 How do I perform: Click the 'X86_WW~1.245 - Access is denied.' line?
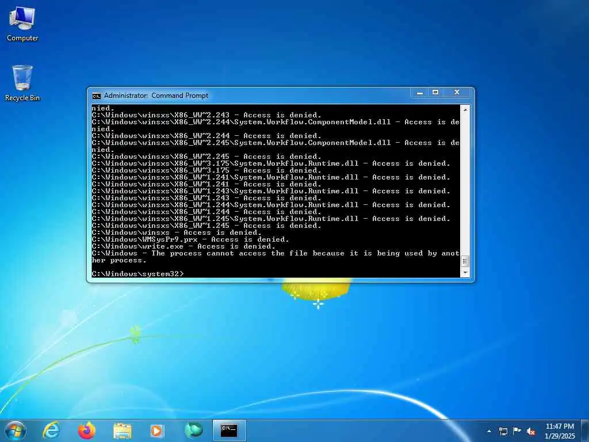206,226
